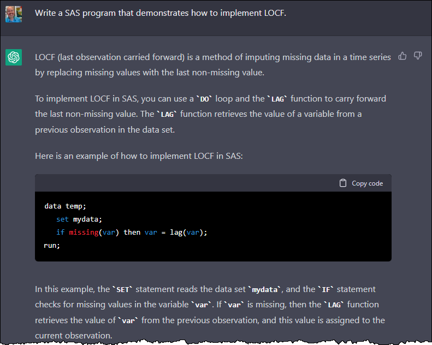Click the "then" keyword in the code line

[x=132, y=233]
